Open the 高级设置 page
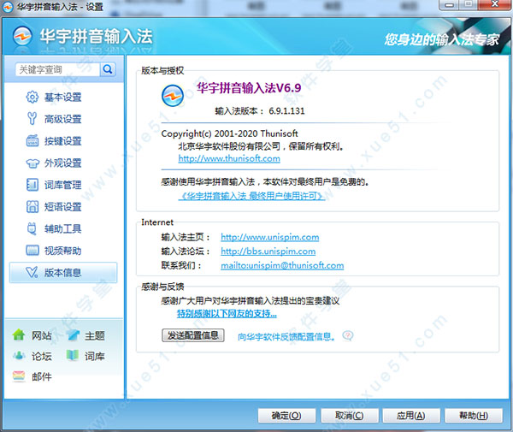 [x=62, y=119]
